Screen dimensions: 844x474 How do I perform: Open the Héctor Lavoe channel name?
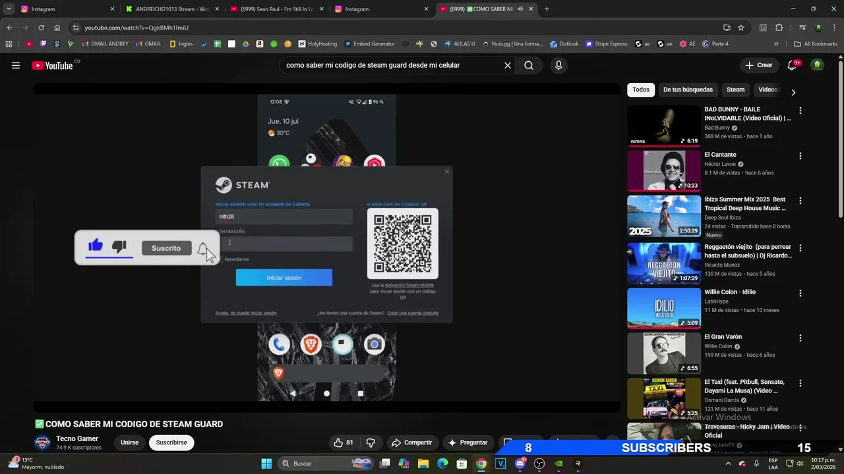pos(720,164)
